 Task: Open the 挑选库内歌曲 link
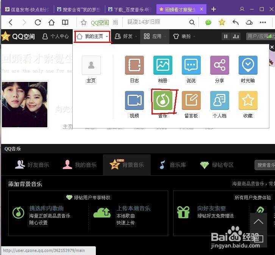47,208
